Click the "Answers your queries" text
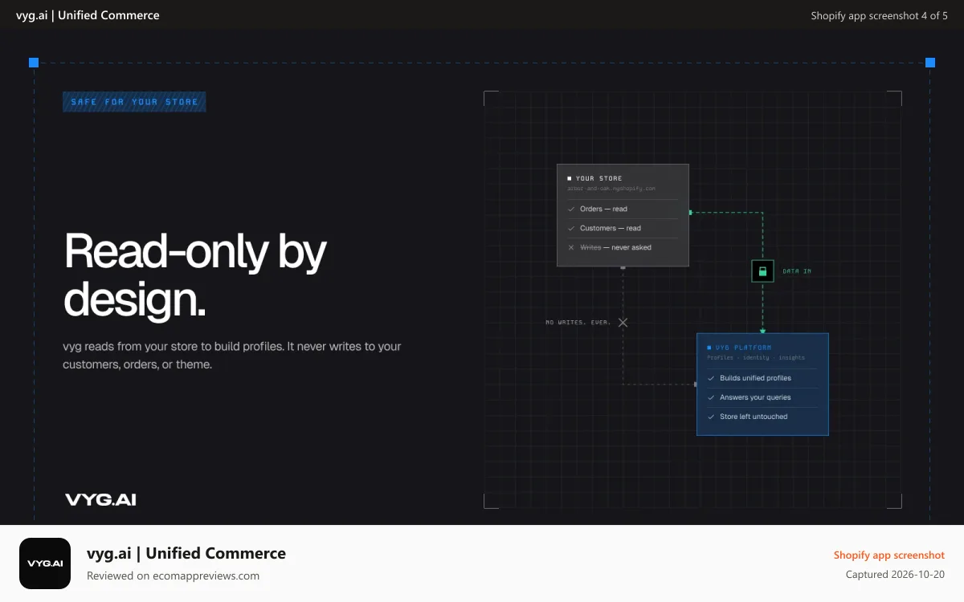Viewport: 964px width, 602px height. pos(755,397)
